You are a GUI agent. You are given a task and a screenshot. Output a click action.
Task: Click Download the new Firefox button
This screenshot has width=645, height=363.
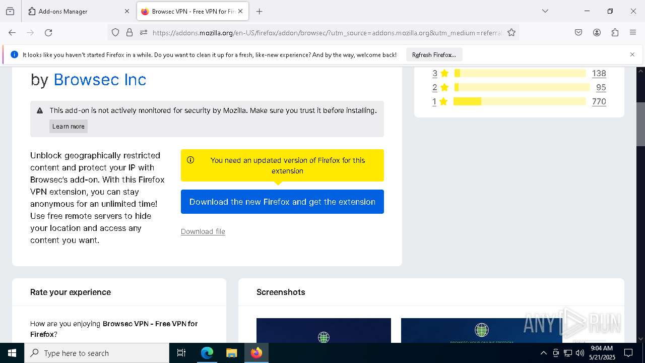[282, 202]
